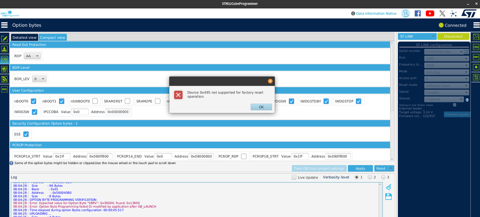Toggle nBOOT0 checkbox
Image resolution: width=480 pixels, height=217 pixels.
click(x=34, y=101)
